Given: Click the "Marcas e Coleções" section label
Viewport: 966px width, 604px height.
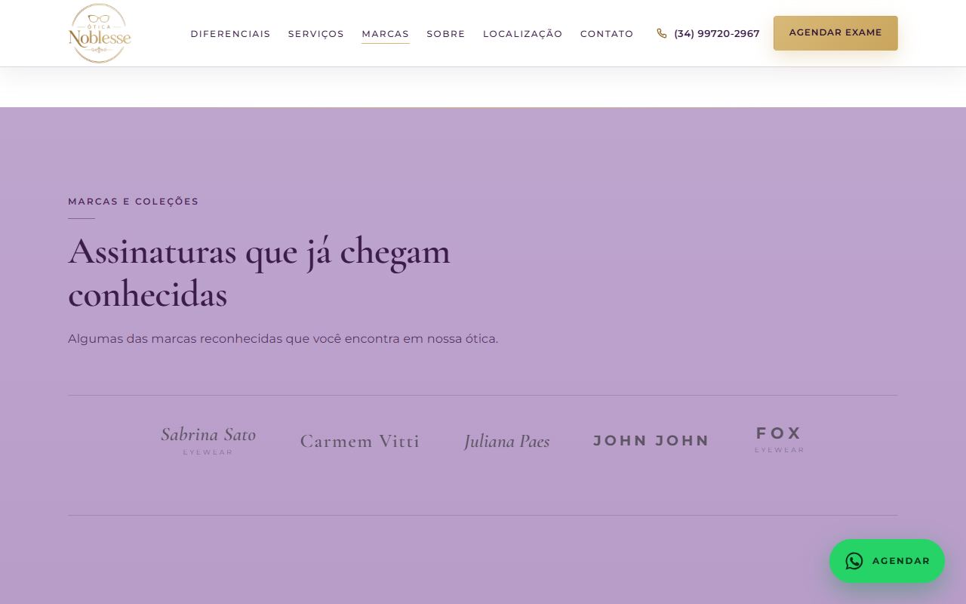Looking at the screenshot, I should pyautogui.click(x=134, y=202).
